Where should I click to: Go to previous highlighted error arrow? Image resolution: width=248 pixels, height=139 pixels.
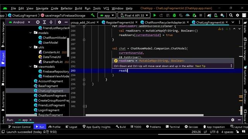click(x=234, y=29)
